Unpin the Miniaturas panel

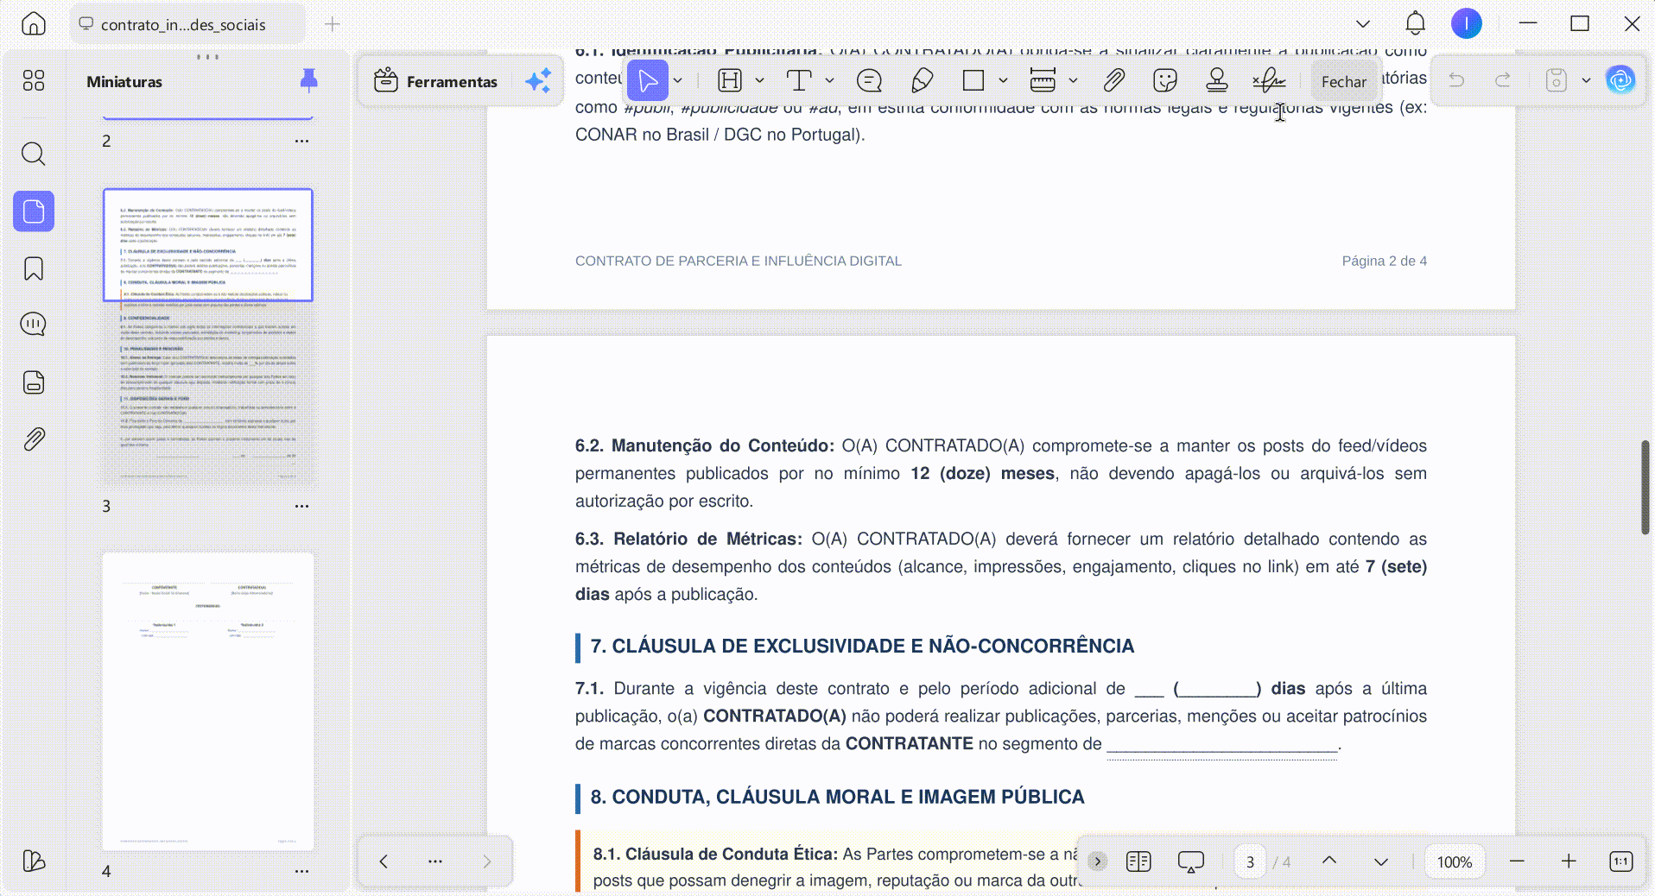tap(308, 81)
